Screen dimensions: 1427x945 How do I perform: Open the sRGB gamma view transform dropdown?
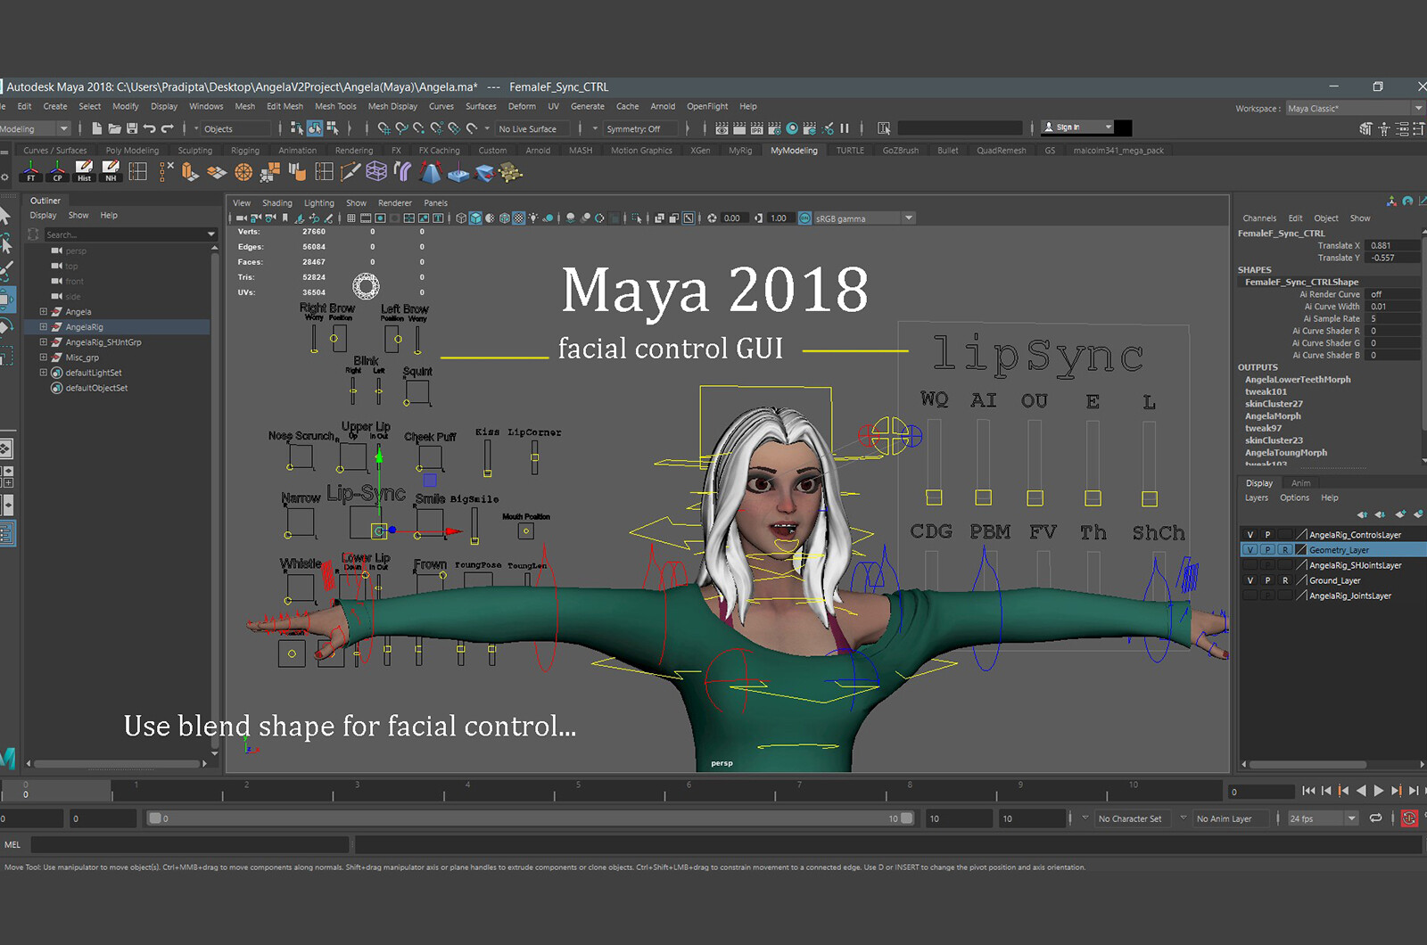tap(907, 218)
